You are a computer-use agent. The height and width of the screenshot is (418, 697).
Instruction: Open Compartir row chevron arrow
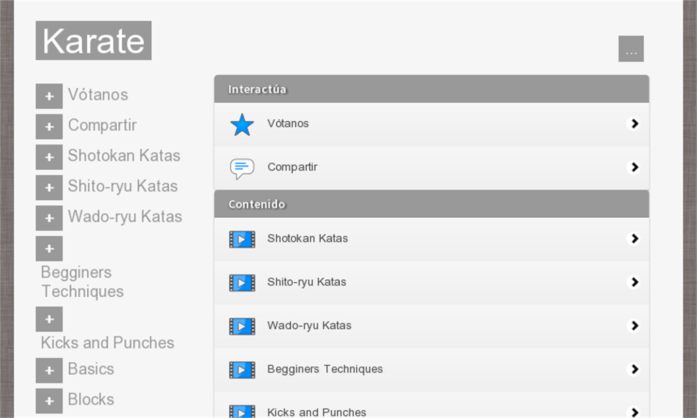[x=634, y=167]
